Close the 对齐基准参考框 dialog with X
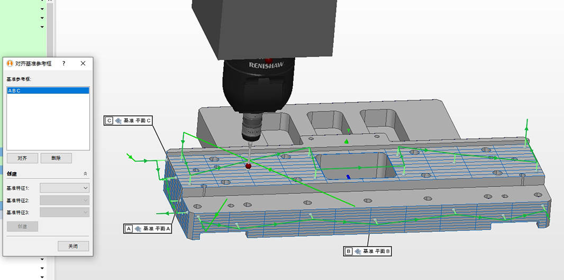The height and width of the screenshot is (280, 564). click(x=83, y=63)
